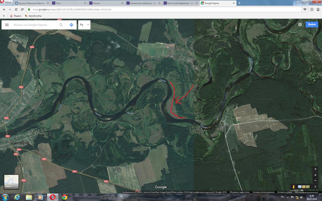322x201 pixels.
Task: Launch Windows Media Player from taskbar
Action: [x=41, y=197]
